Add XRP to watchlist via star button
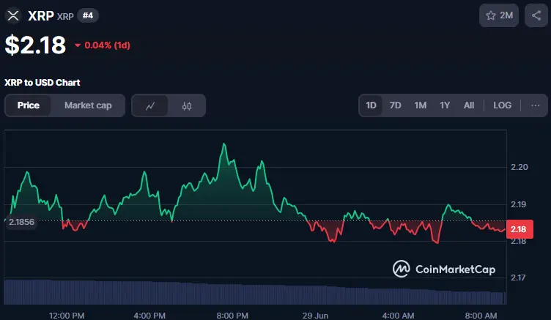The width and height of the screenshot is (551, 320). tap(499, 15)
